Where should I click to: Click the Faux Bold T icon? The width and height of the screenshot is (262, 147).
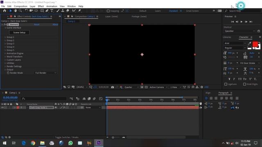(x=229, y=79)
